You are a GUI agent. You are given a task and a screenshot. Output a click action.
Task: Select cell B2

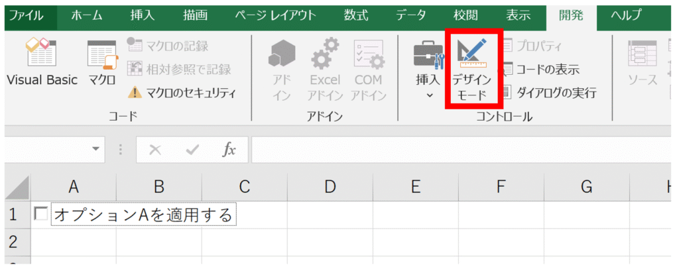tap(159, 242)
